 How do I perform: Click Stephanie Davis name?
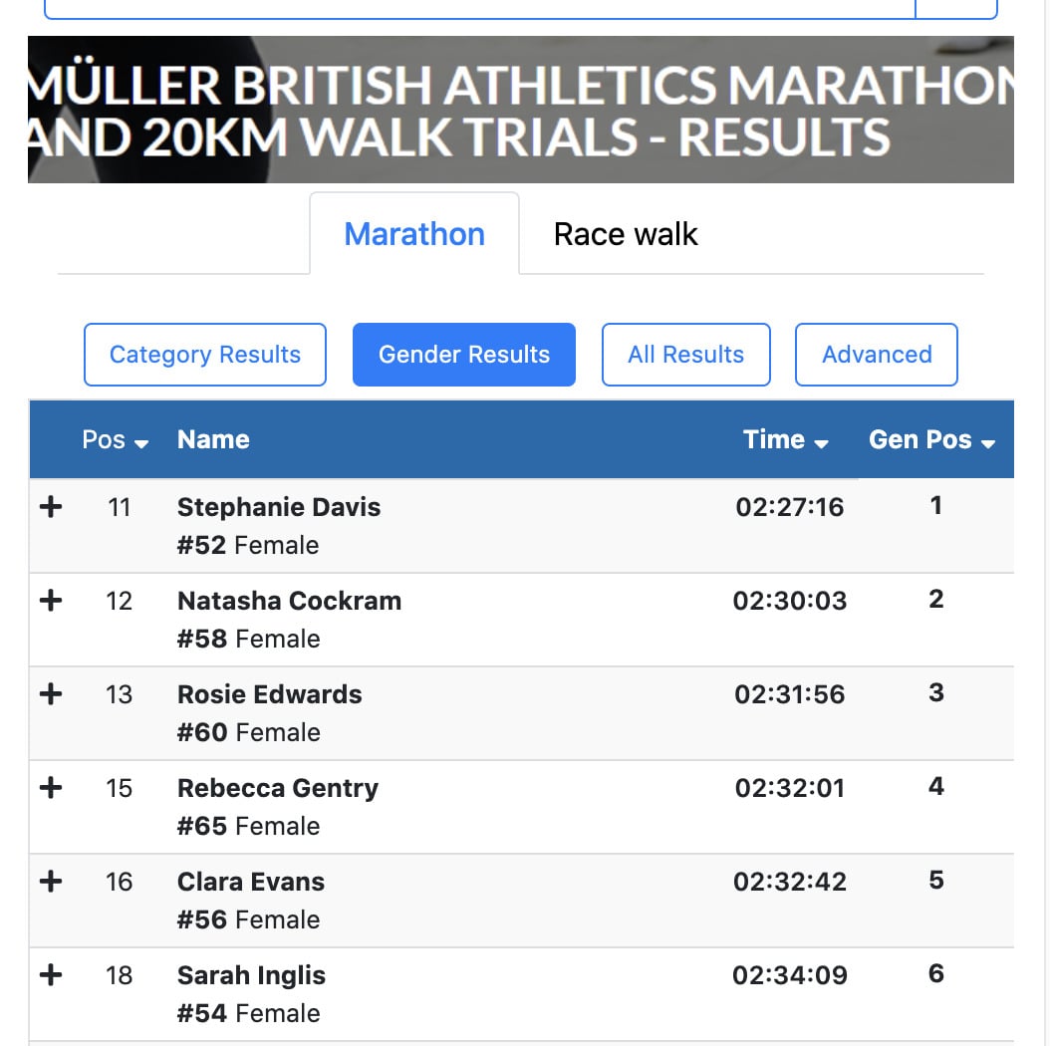279,507
